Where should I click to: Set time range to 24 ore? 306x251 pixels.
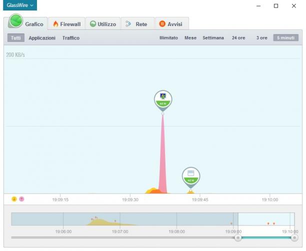(x=238, y=37)
